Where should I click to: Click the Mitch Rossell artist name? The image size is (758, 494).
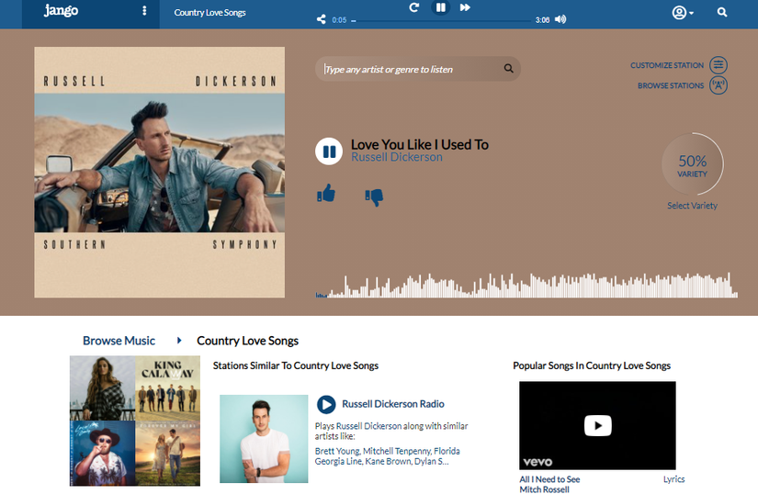544,489
